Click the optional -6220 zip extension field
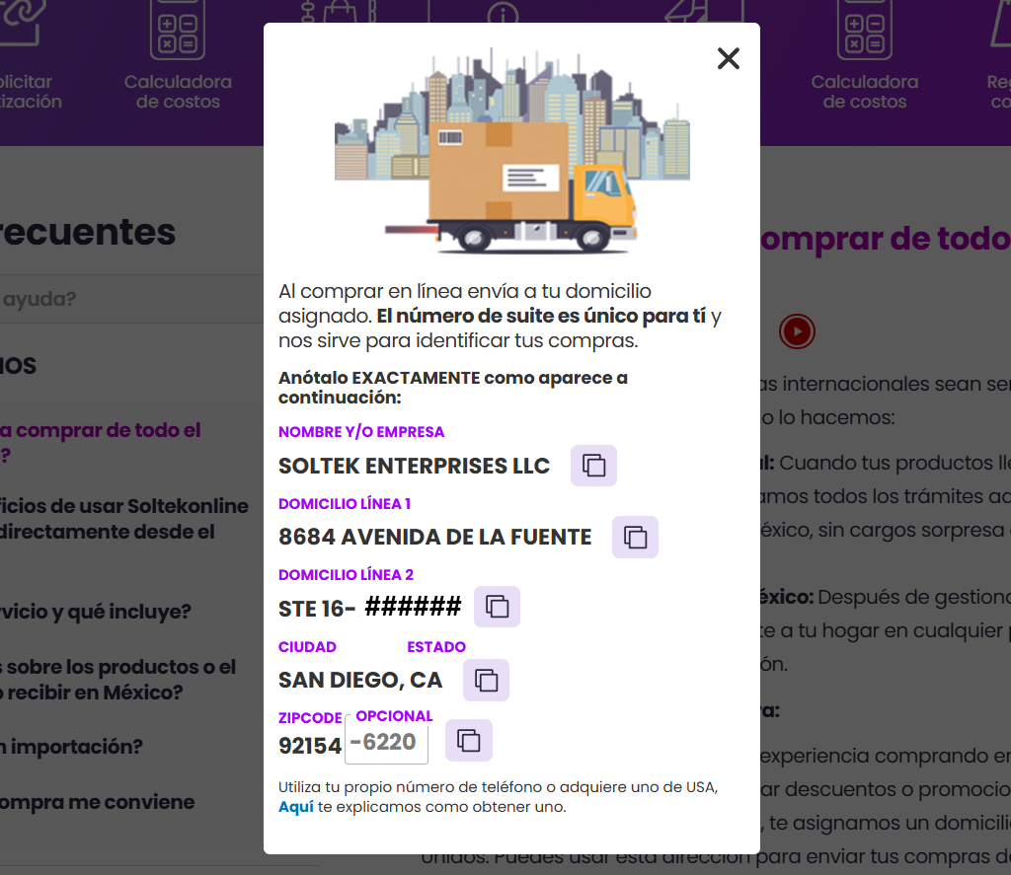The height and width of the screenshot is (875, 1011). pos(386,743)
